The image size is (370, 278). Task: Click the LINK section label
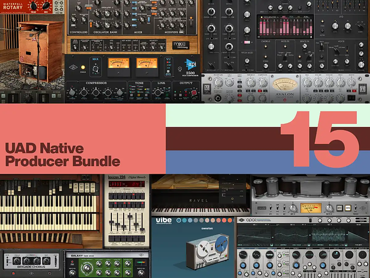(162, 83)
